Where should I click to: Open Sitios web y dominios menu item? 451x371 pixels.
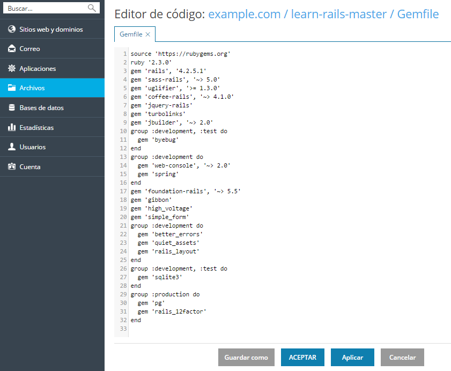[x=52, y=29]
